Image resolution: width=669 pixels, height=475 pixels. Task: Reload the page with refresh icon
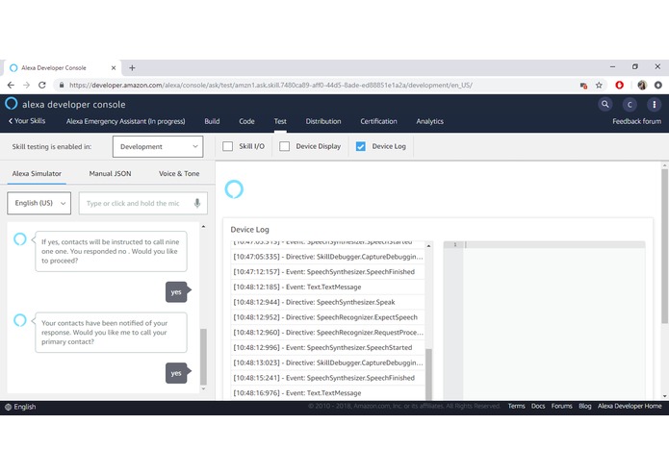point(41,86)
